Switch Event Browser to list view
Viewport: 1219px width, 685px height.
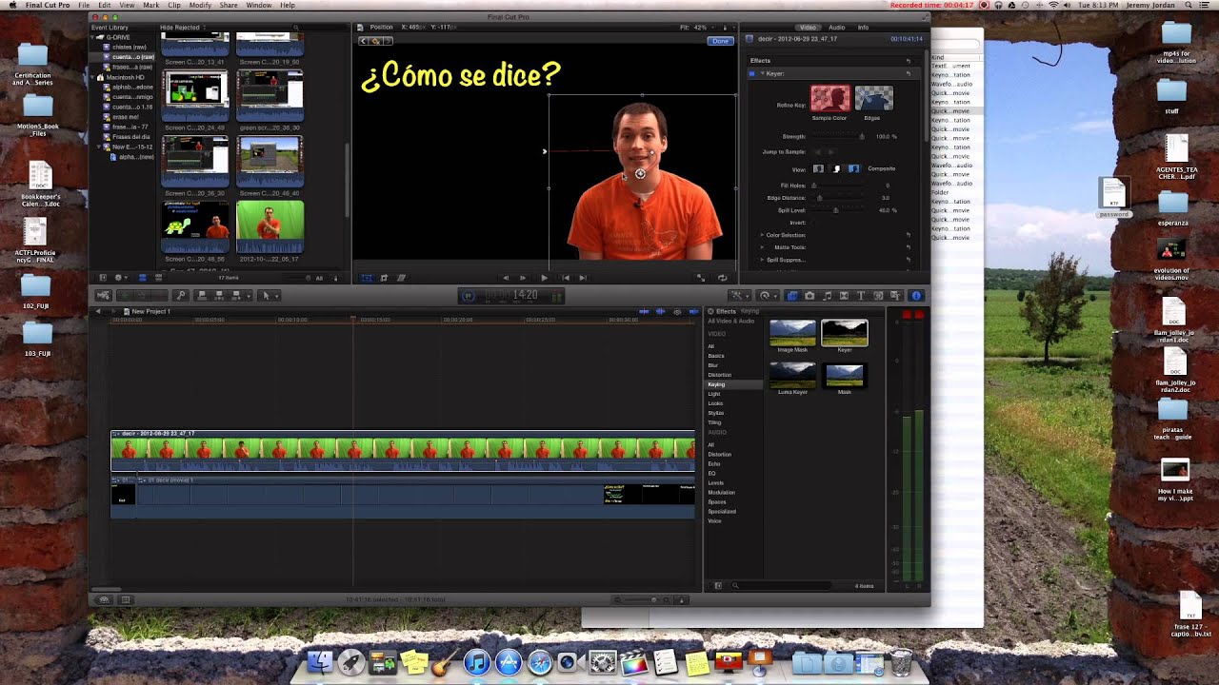point(159,278)
